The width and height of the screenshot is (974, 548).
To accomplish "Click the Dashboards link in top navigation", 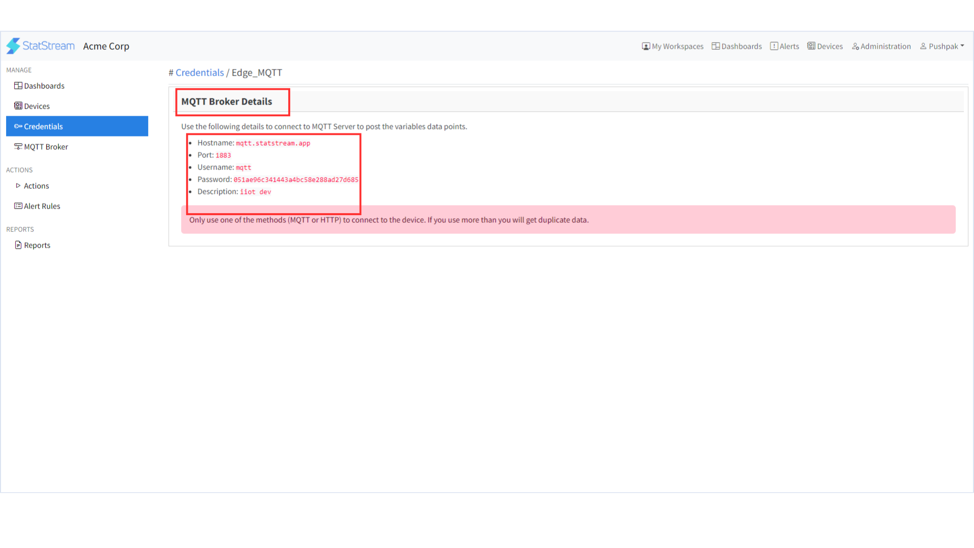I will pos(737,46).
